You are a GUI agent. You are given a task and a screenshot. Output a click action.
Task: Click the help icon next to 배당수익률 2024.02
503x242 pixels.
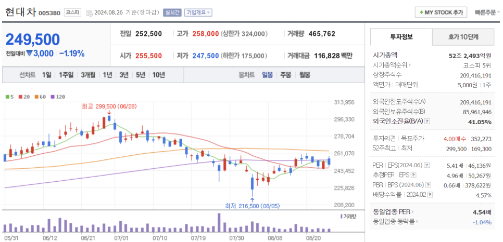pyautogui.click(x=430, y=195)
